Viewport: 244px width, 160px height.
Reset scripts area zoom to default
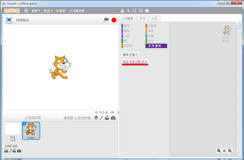pyautogui.click(x=224, y=151)
